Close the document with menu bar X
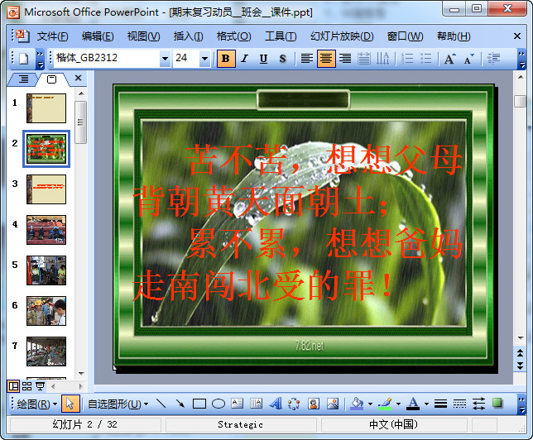Screen dimensions: 533x440 coord(517,36)
